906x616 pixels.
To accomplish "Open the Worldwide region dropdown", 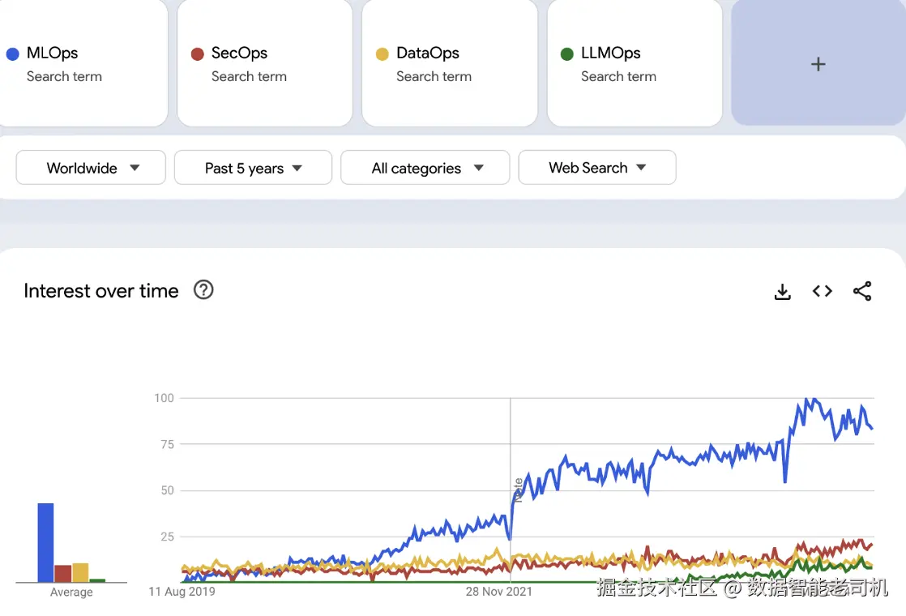I will (x=91, y=168).
